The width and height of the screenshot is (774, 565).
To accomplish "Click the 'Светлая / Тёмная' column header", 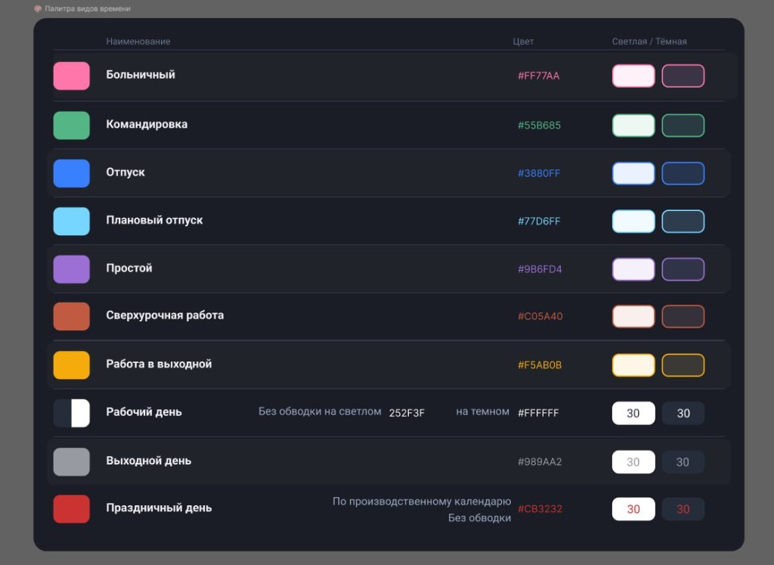I will click(x=649, y=42).
